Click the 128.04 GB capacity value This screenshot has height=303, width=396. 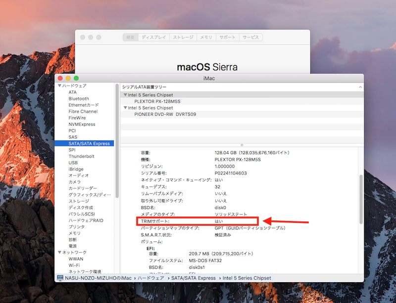252,153
